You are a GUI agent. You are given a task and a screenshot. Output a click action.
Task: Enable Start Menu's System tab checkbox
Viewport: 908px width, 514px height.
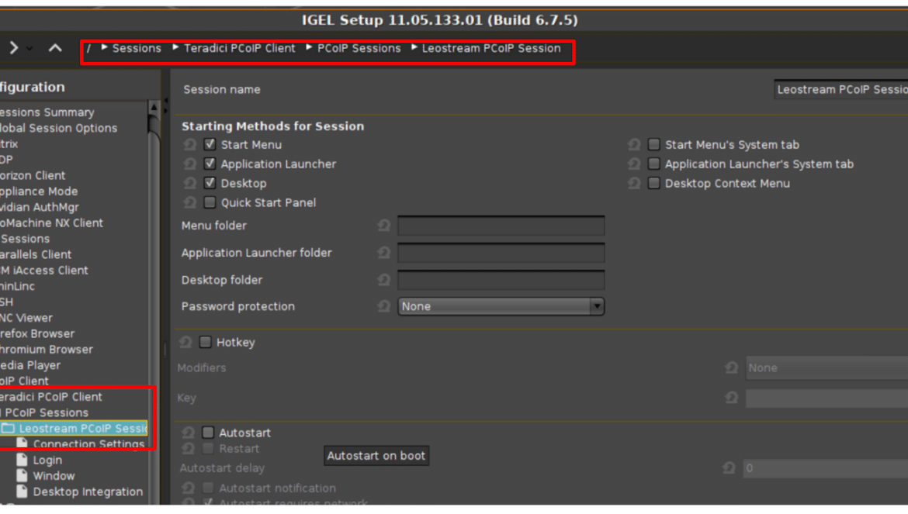pos(653,144)
